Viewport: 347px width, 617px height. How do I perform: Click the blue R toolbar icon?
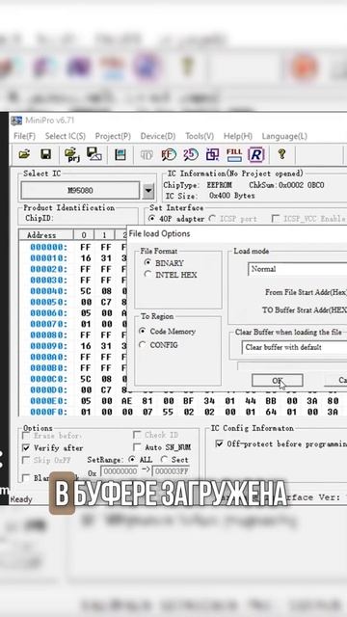[256, 154]
